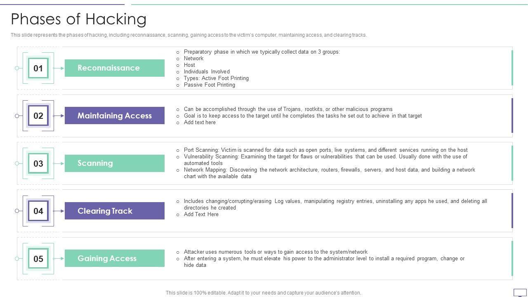The height and width of the screenshot is (297, 528).
Task: Click the Maintaining Access banner
Action: [x=114, y=115]
